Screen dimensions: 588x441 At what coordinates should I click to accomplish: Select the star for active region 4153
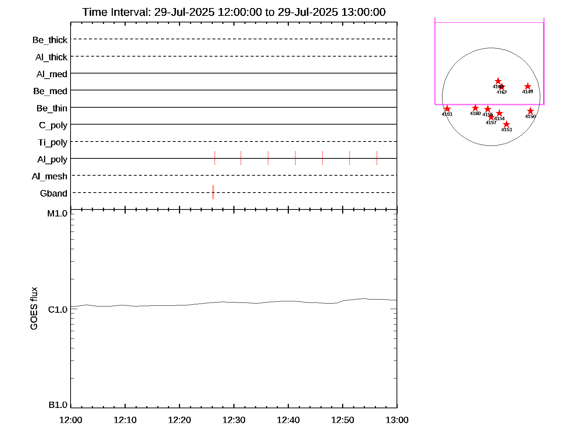(506, 124)
